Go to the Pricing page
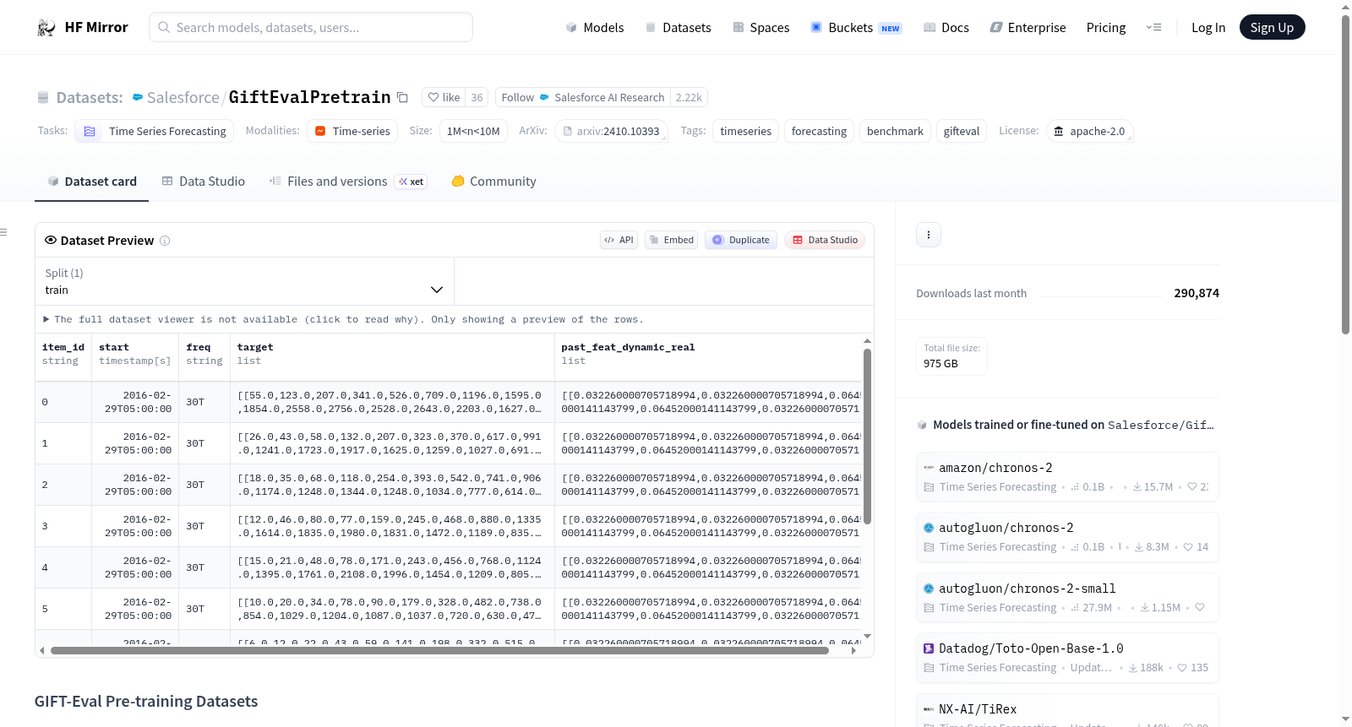The height and width of the screenshot is (727, 1352). pyautogui.click(x=1106, y=28)
